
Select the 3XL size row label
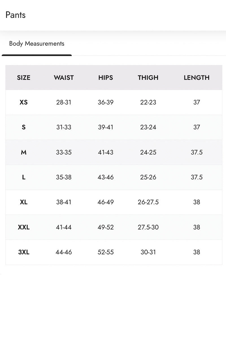coord(23,252)
